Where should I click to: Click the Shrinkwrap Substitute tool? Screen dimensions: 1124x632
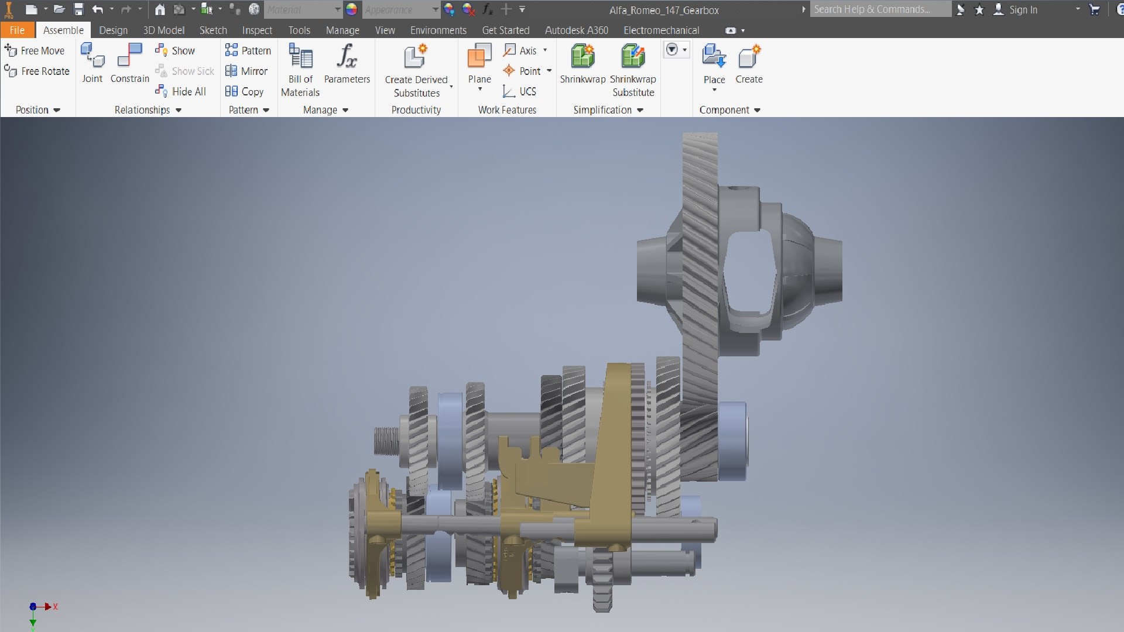coord(633,70)
